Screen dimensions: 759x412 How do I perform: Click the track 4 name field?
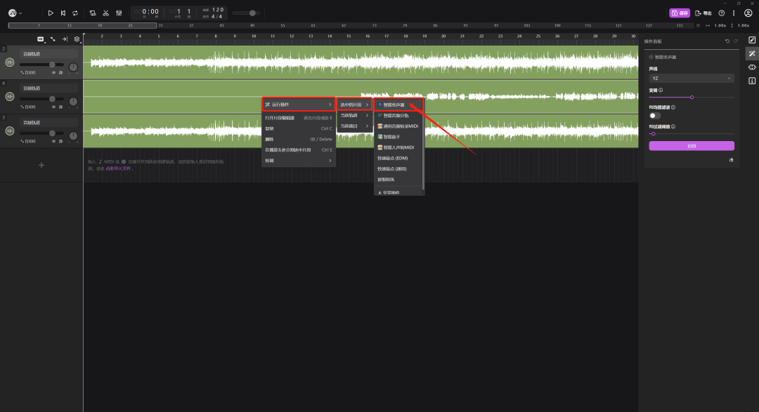[x=49, y=88]
